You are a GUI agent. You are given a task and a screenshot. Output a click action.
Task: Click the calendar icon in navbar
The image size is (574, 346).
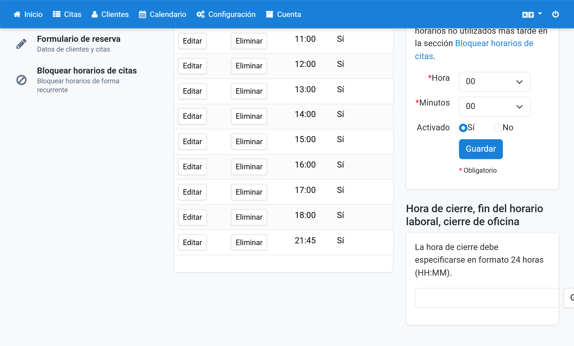[142, 14]
